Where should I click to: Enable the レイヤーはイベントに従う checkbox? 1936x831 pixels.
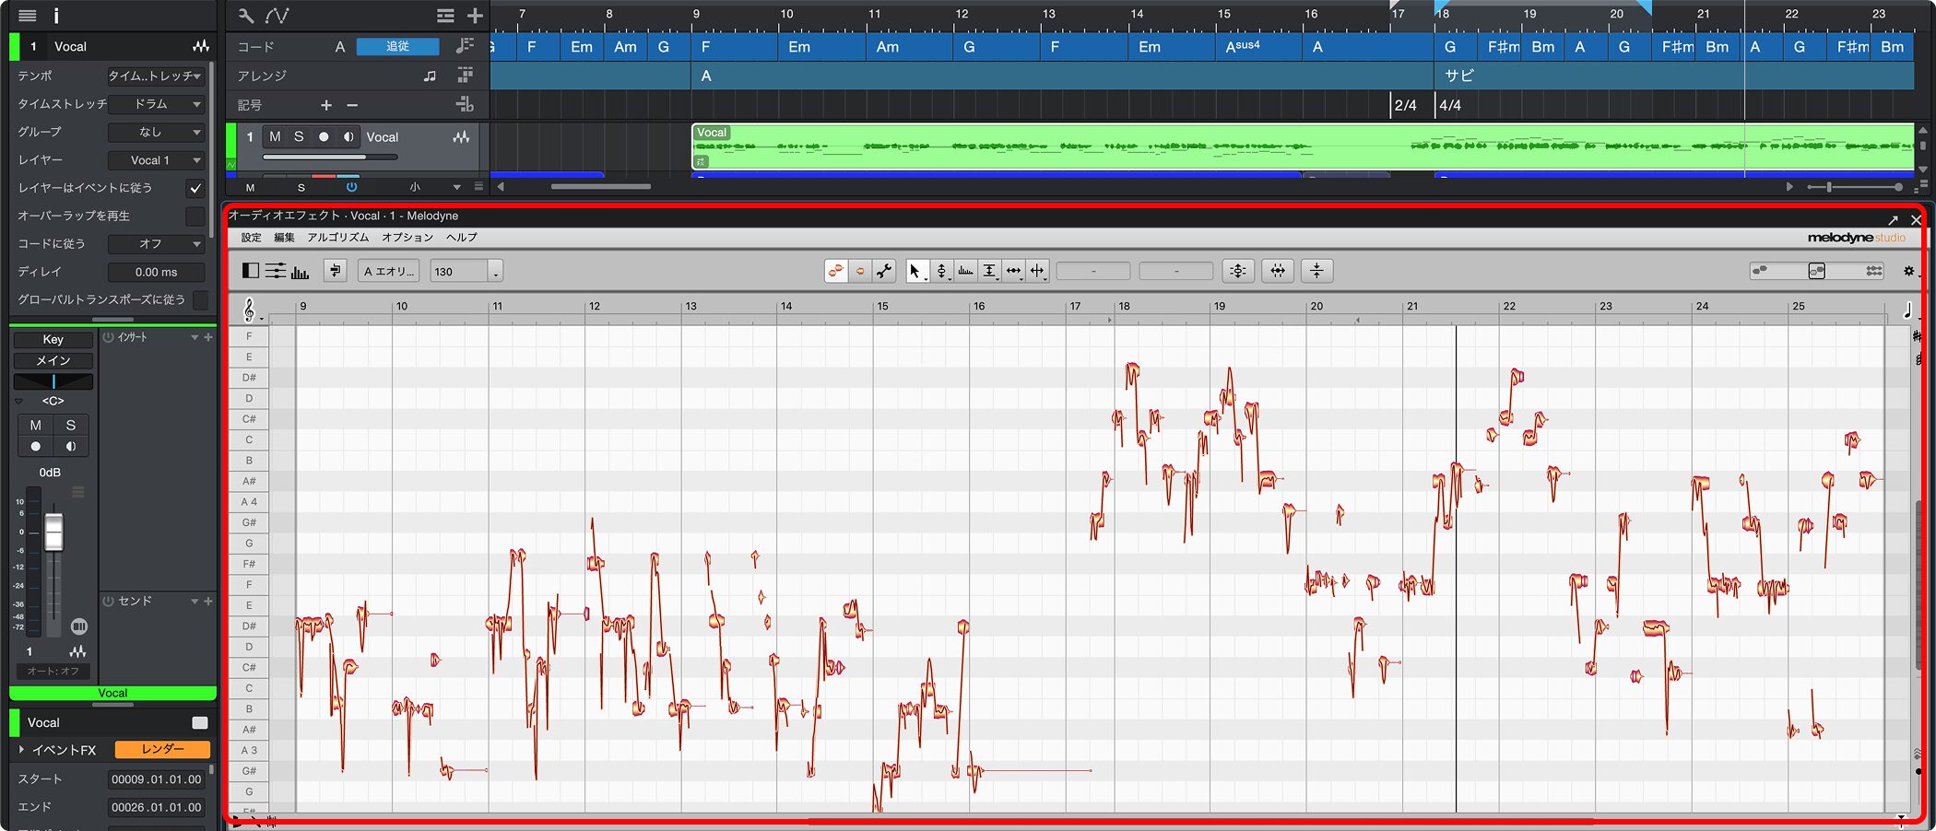(x=195, y=188)
